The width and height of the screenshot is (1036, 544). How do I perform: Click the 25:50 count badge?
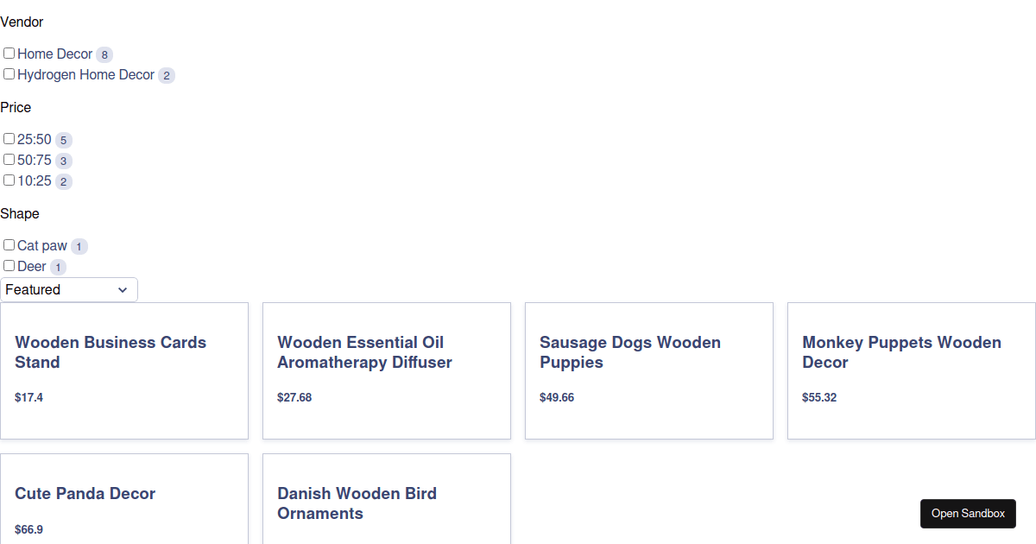coord(64,140)
